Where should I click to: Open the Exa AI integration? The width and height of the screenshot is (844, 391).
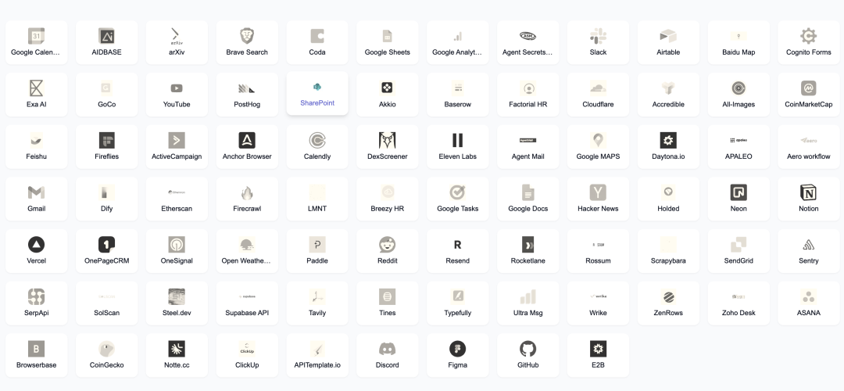[36, 95]
